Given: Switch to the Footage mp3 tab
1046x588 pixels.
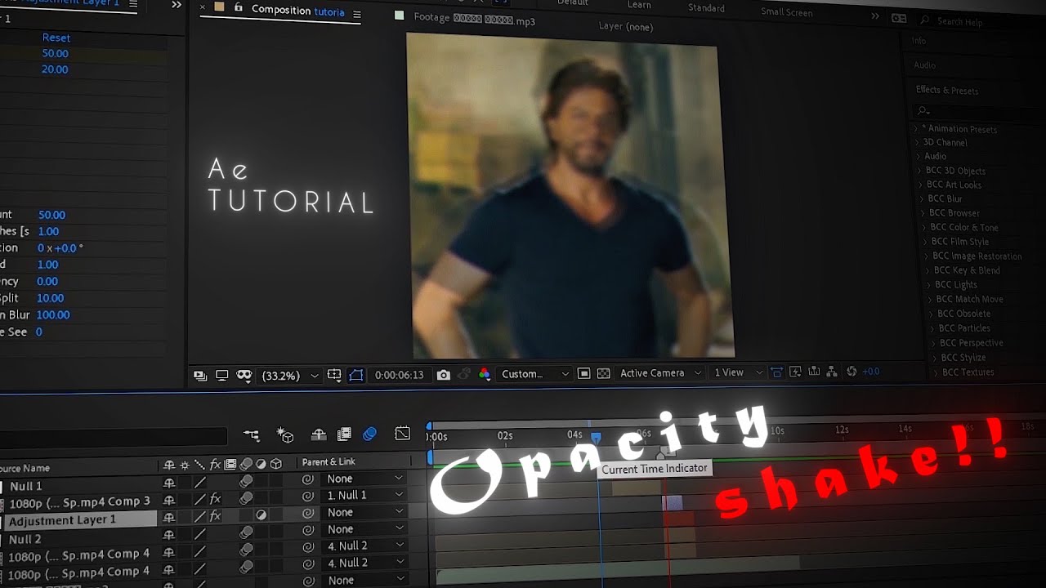Looking at the screenshot, I should coord(474,20).
